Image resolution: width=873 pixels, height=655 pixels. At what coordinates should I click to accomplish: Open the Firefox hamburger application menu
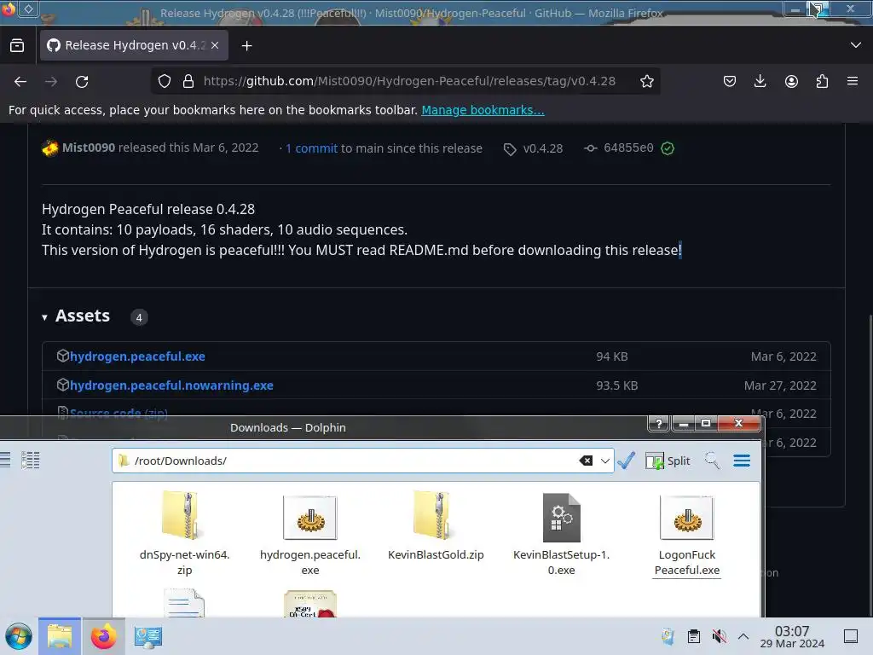(853, 81)
